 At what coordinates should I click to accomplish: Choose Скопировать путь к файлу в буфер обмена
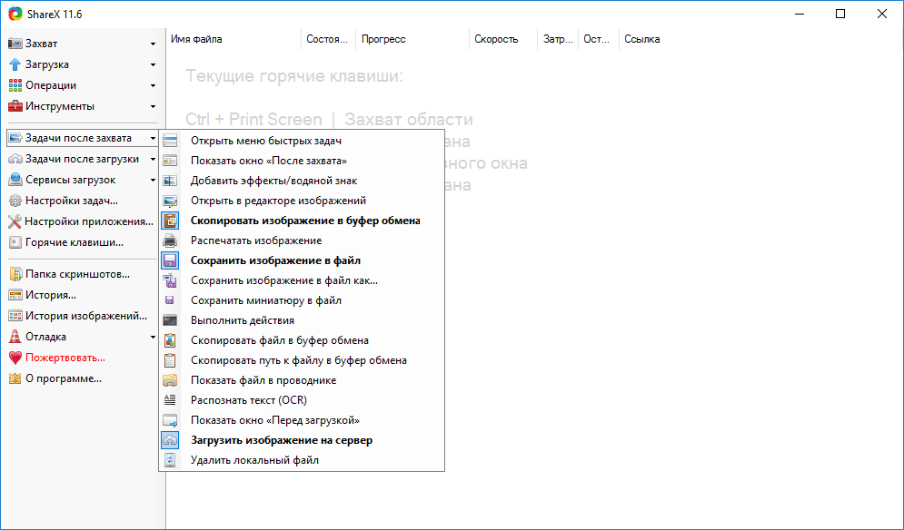(302, 360)
